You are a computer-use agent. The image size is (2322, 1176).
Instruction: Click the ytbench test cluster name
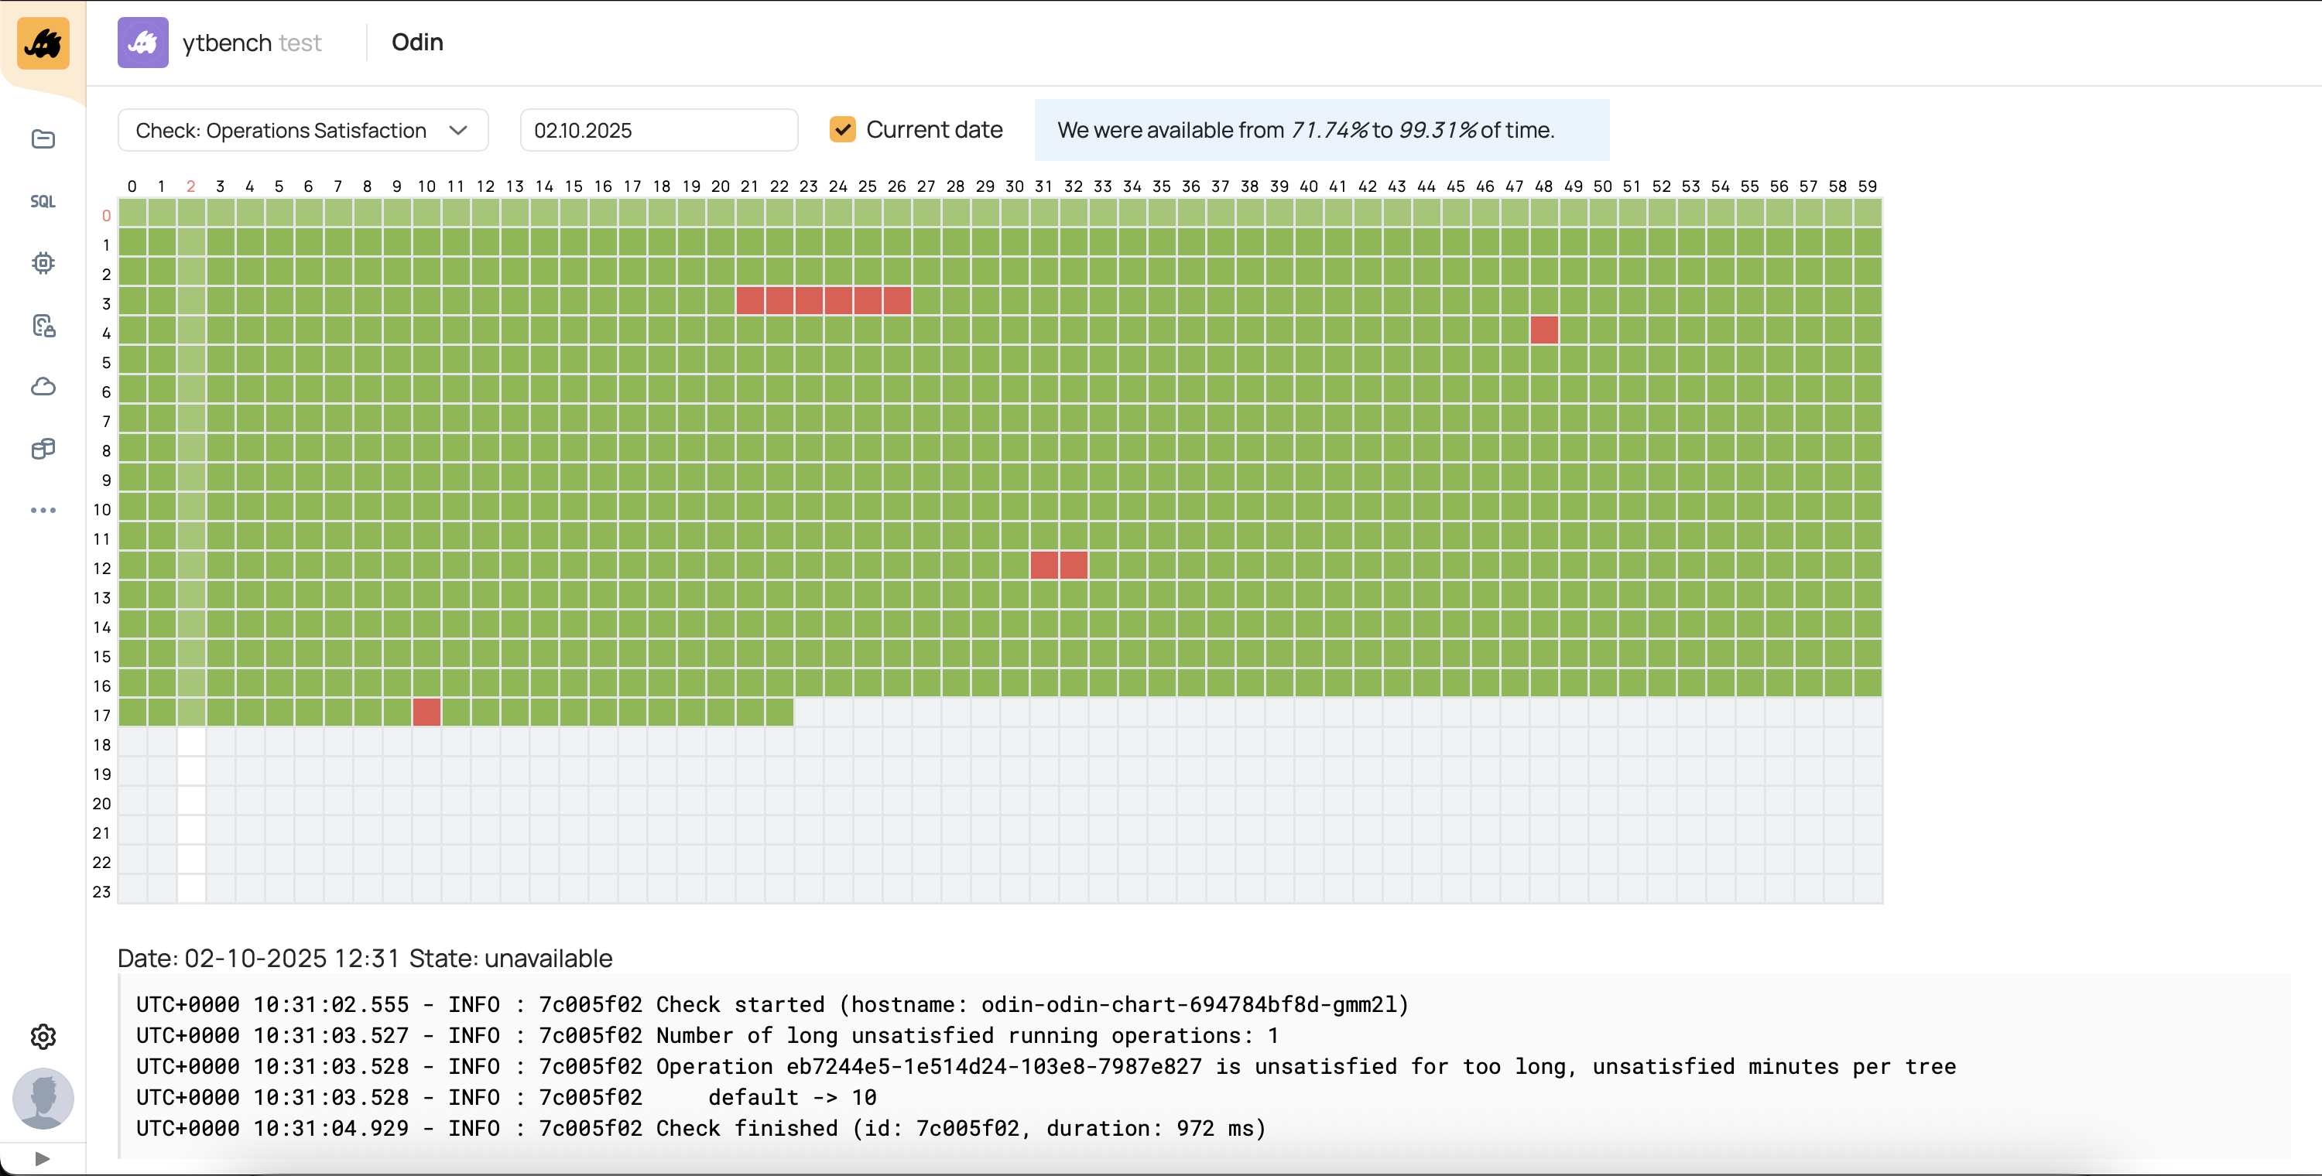252,43
